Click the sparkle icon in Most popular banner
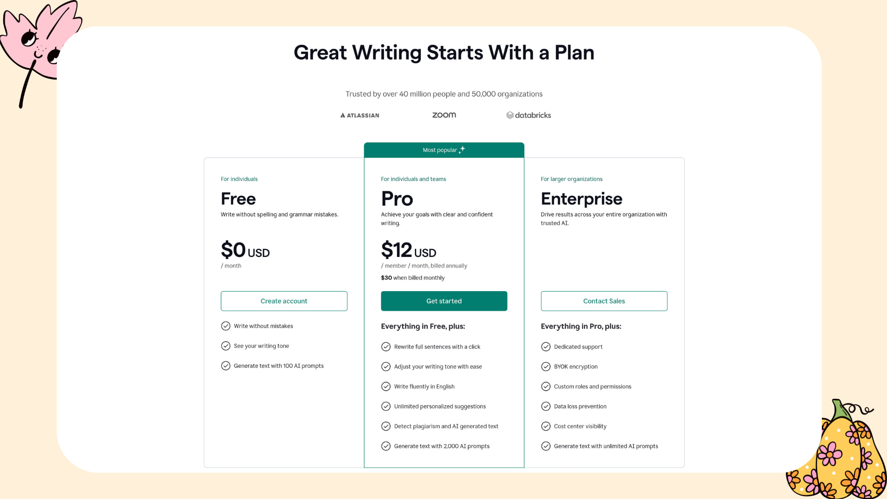Image resolution: width=887 pixels, height=499 pixels. 462,149
